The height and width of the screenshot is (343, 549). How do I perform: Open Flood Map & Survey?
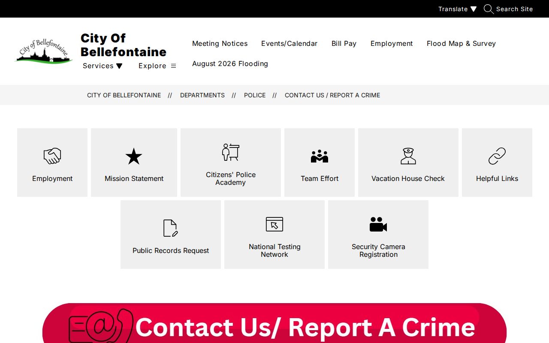point(461,43)
